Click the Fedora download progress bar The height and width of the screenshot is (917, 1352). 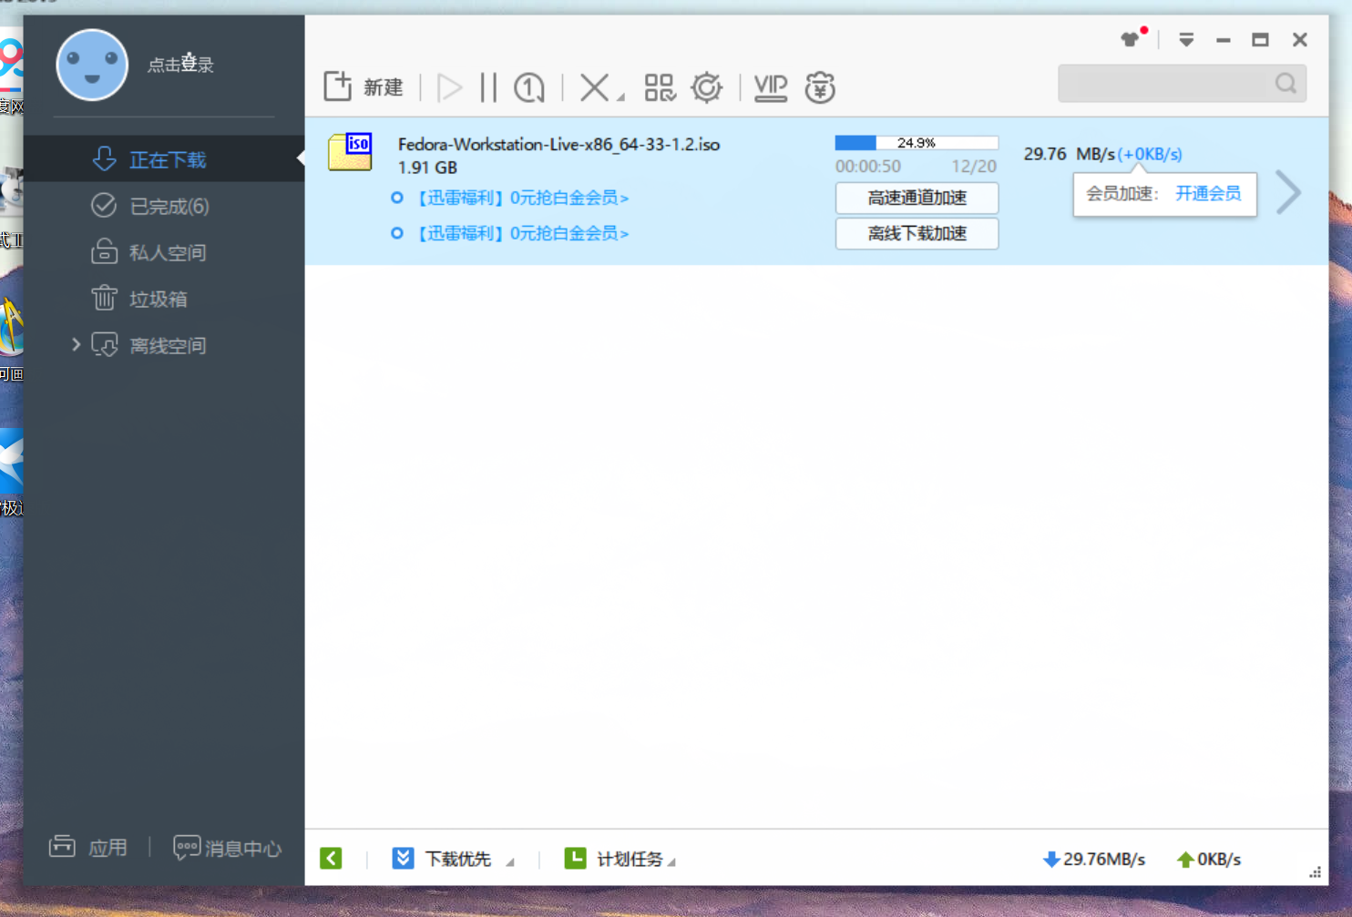pyautogui.click(x=916, y=143)
